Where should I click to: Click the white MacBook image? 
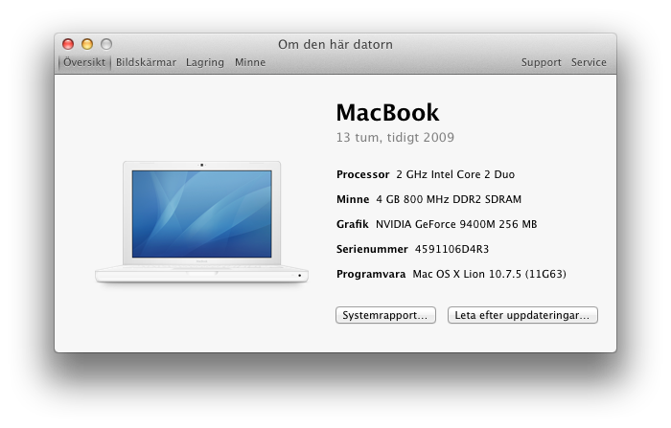click(201, 222)
